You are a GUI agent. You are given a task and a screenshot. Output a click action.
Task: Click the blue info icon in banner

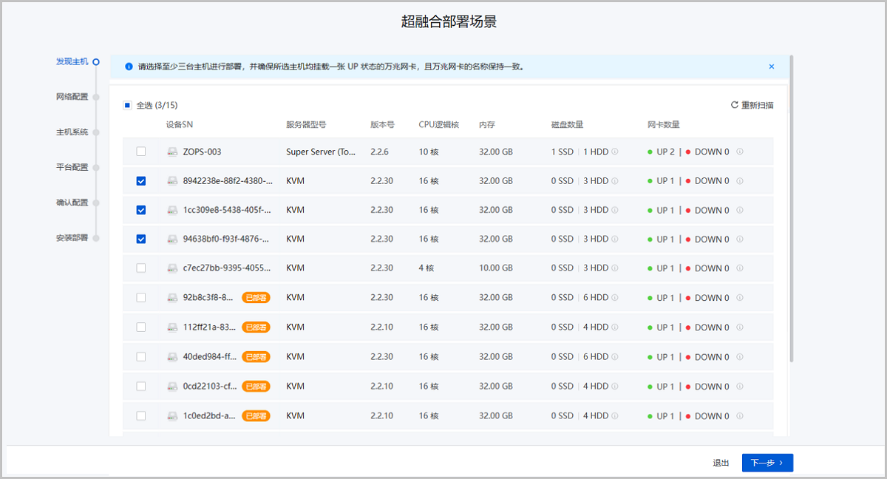(129, 67)
